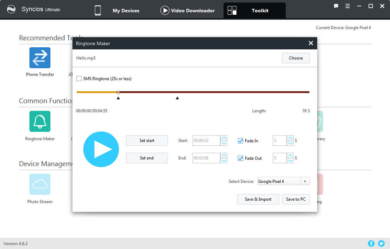390x249 pixels.
Task: Open the Photo Stream cloud icon
Action: [x=40, y=184]
